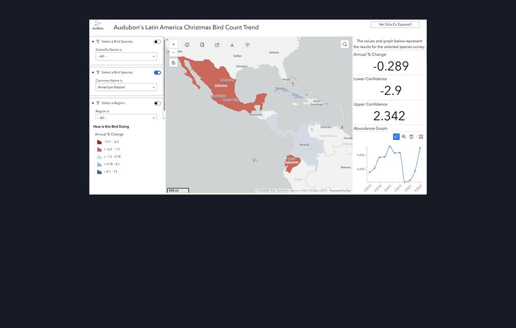Open the Scientific Name dropdown
Screen dimensions: 516x328
(126, 56)
